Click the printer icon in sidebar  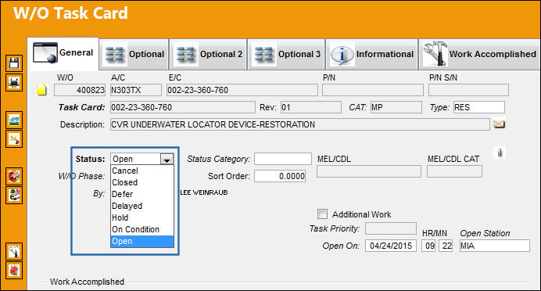(14, 82)
